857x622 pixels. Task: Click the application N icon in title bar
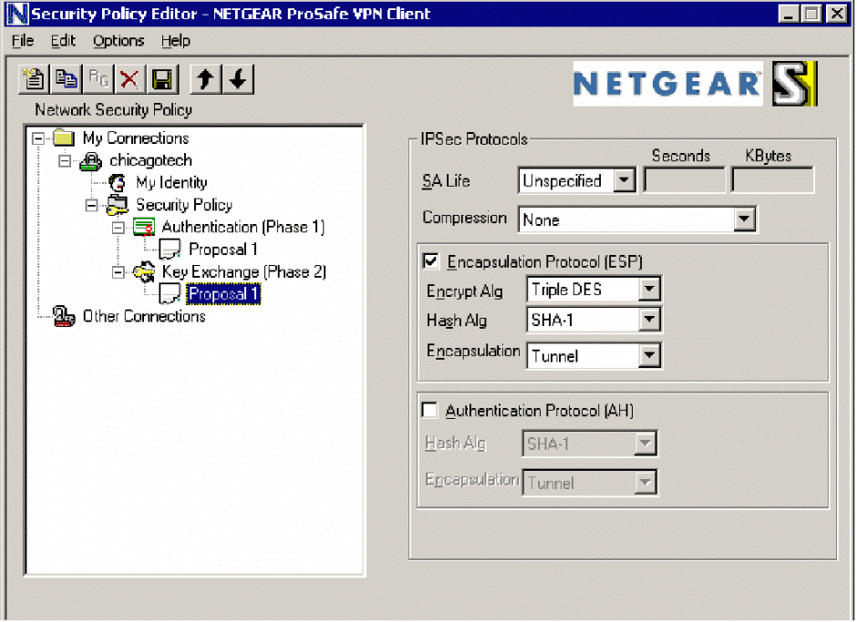(x=17, y=14)
